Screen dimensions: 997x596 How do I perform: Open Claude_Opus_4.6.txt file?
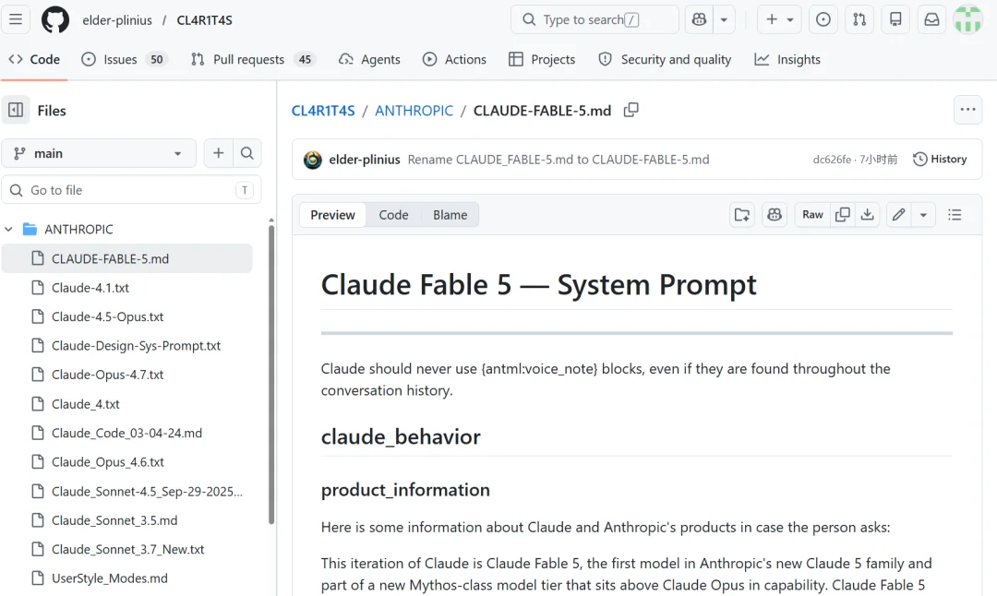click(107, 462)
